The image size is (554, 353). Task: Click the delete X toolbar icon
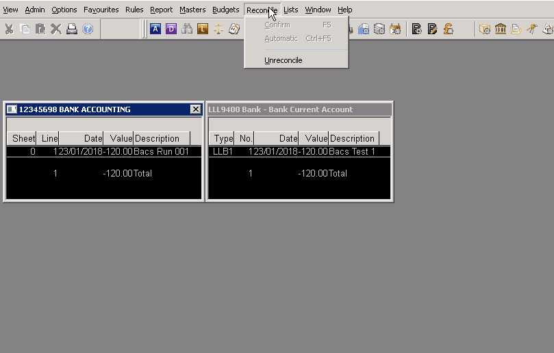[x=56, y=29]
